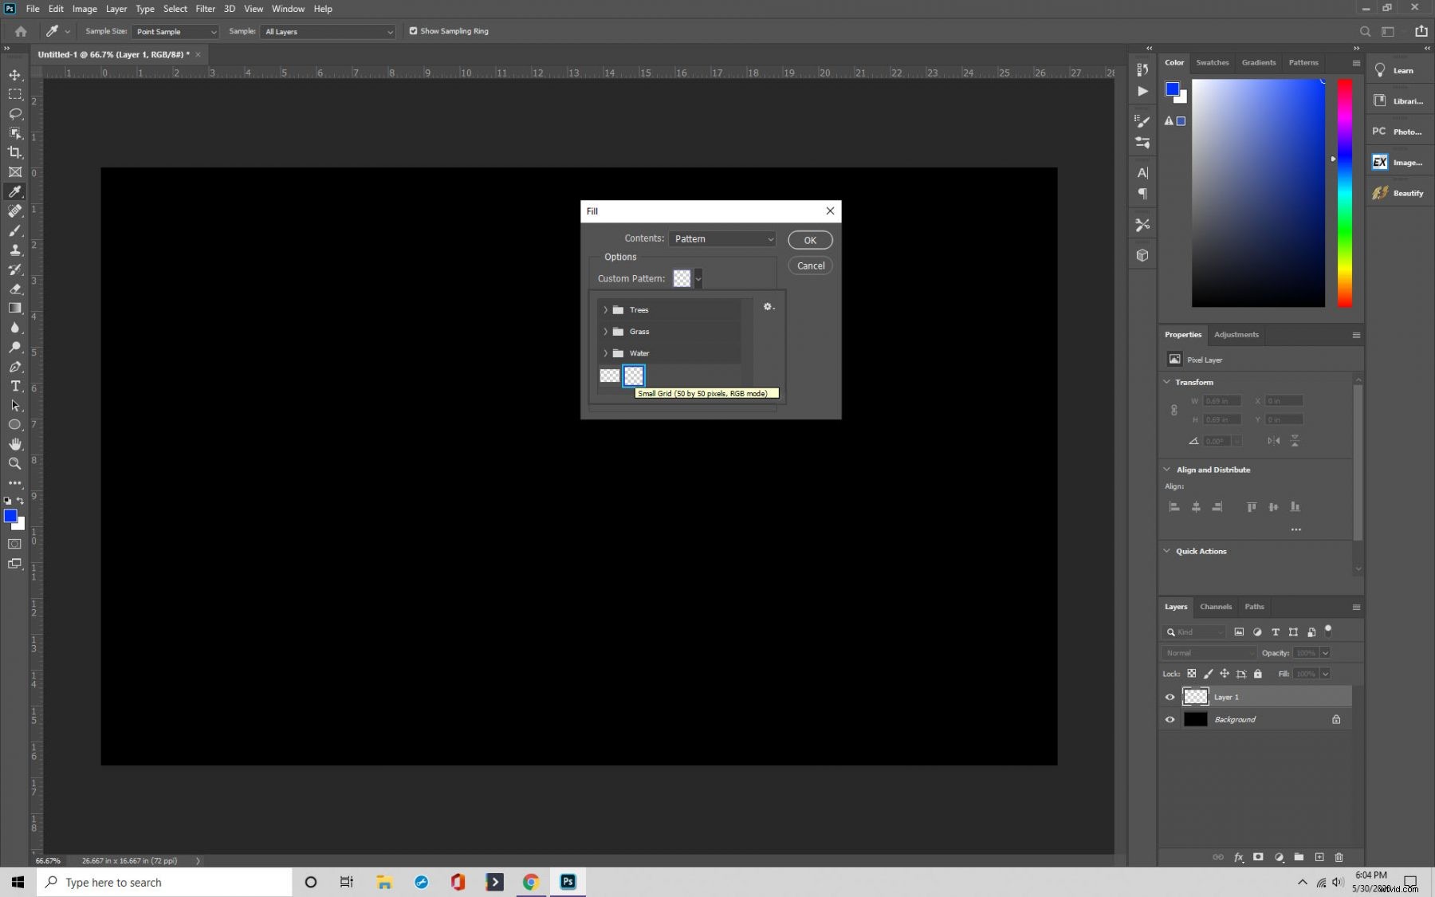The image size is (1435, 897).
Task: Open the Filter menu
Action: 206,9
